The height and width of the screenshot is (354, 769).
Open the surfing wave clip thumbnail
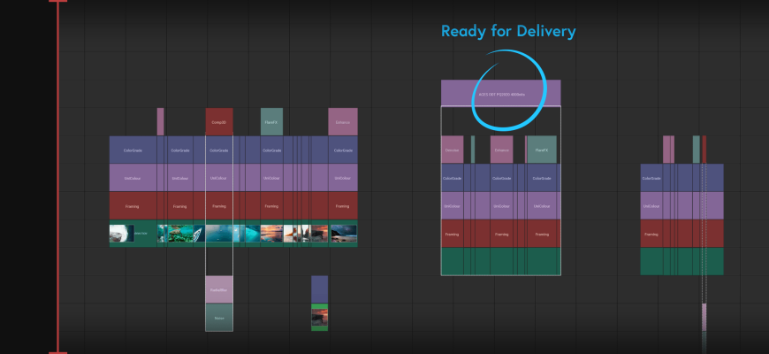pos(122,234)
